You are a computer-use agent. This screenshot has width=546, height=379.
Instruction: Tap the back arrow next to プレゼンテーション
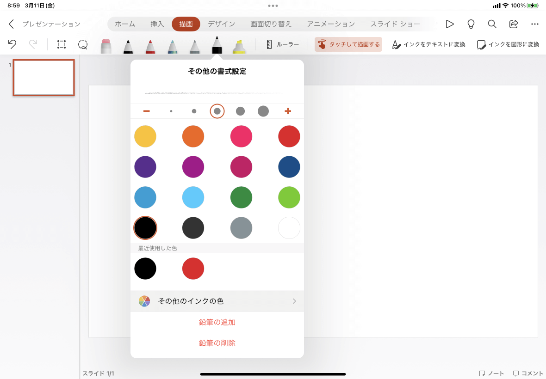click(11, 24)
